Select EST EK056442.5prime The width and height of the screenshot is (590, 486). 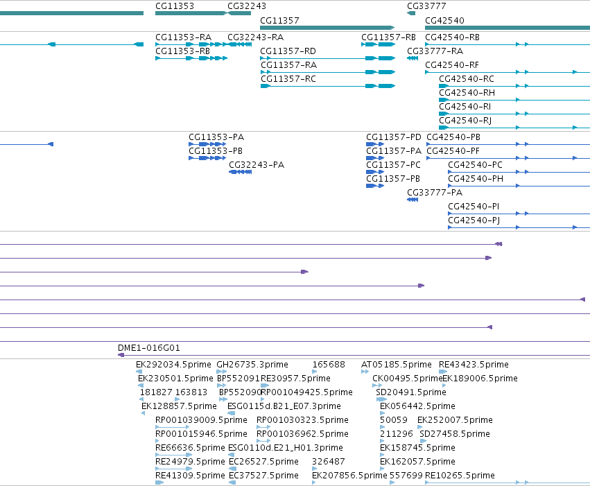pos(417,407)
